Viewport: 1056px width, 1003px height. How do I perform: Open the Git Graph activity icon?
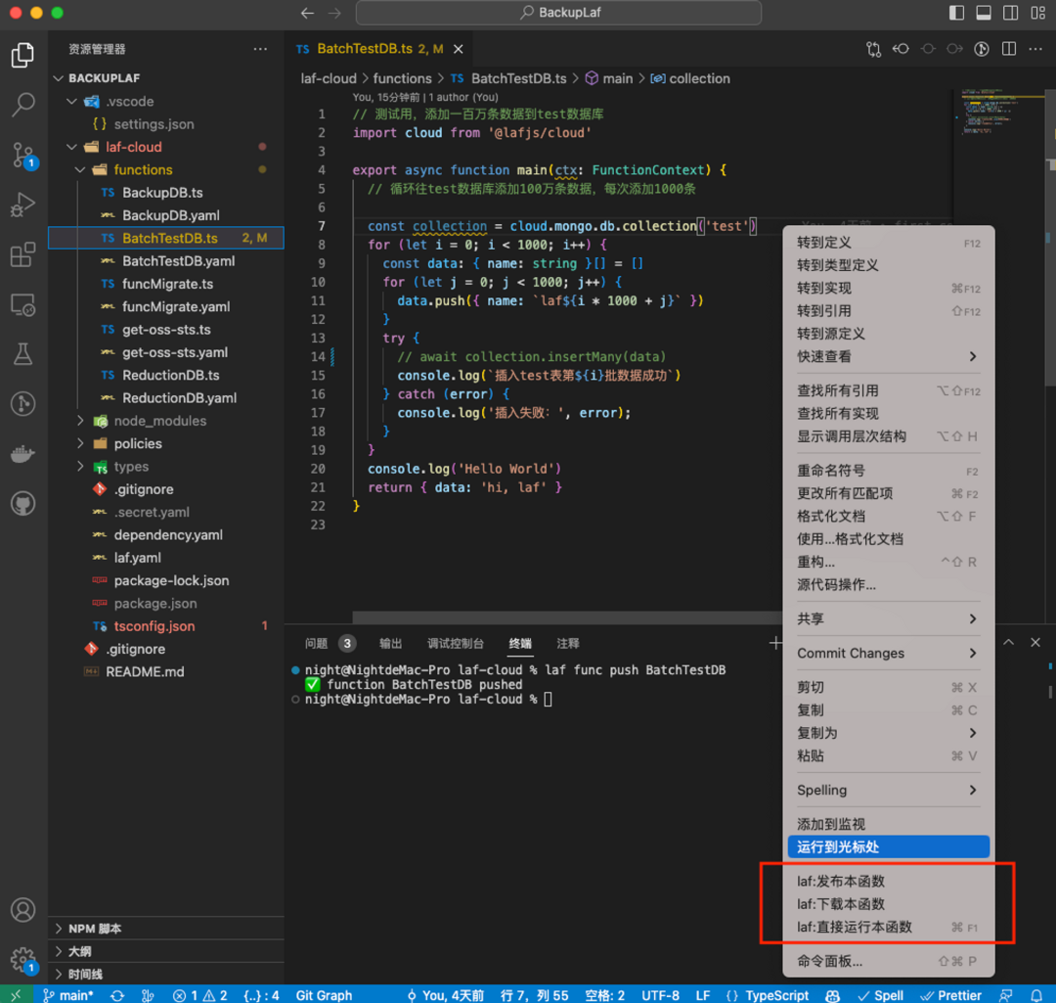click(x=22, y=404)
